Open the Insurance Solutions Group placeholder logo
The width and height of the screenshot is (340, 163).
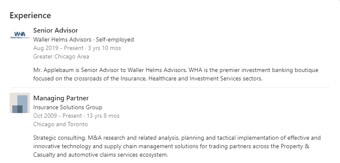pos(20,103)
